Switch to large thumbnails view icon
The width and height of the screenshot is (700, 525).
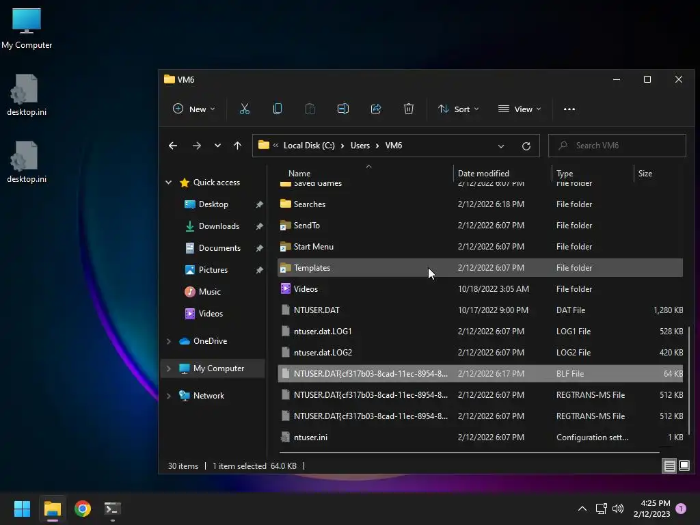[684, 466]
